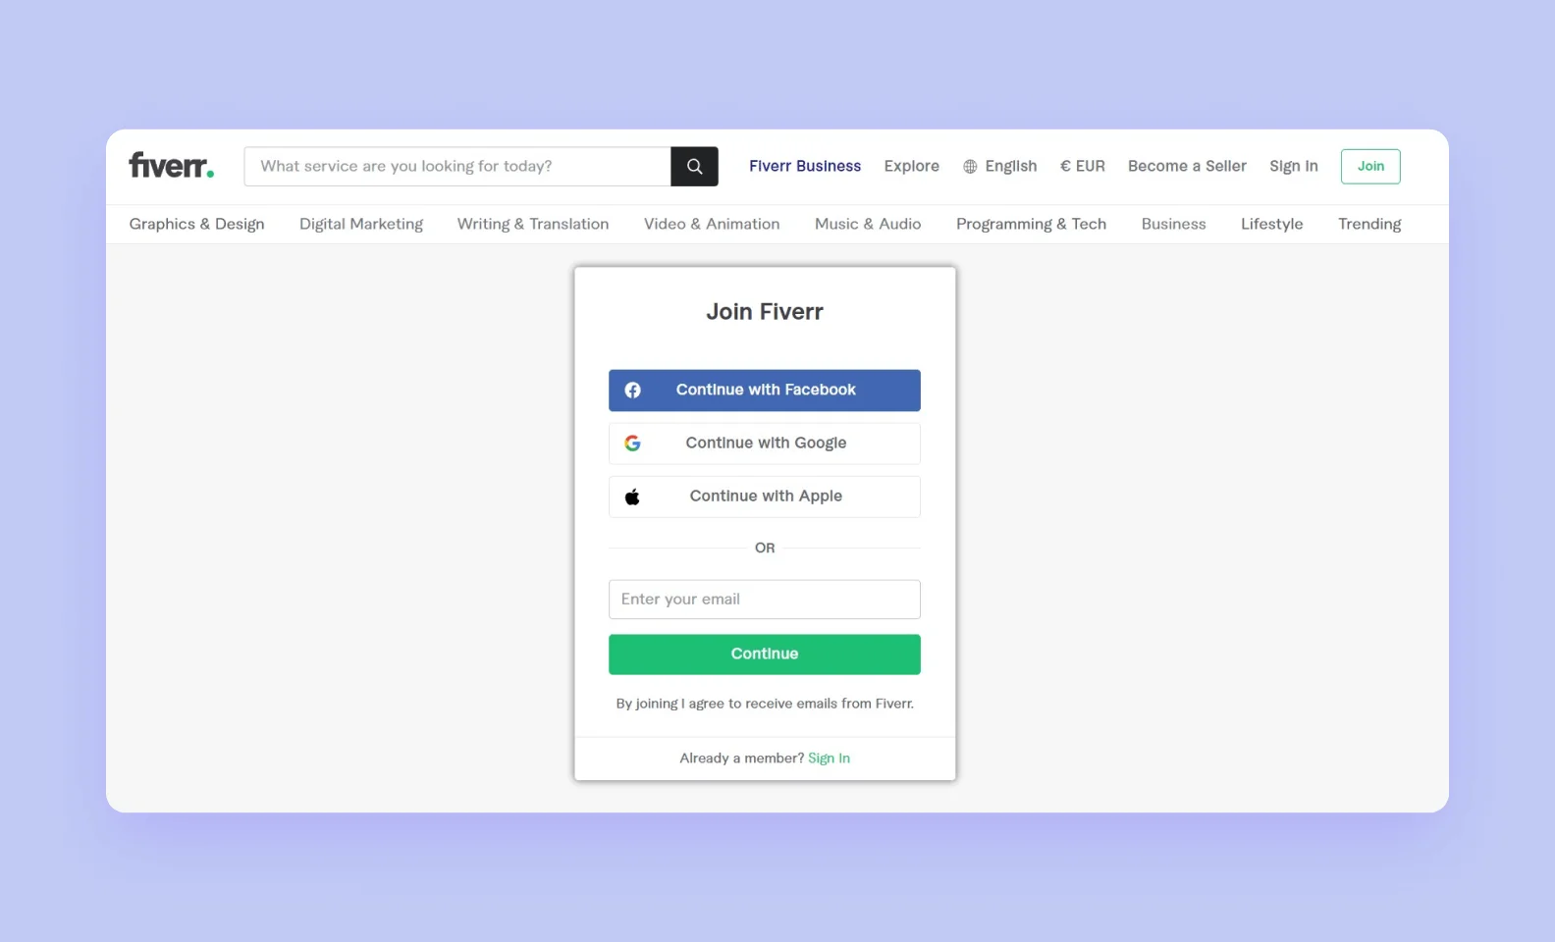Open Music & Audio category
Screen dimensions: 1555x942
pos(868,224)
